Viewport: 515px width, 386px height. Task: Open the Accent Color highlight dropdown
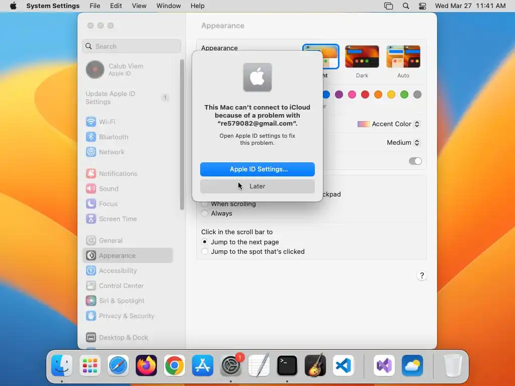coord(389,124)
